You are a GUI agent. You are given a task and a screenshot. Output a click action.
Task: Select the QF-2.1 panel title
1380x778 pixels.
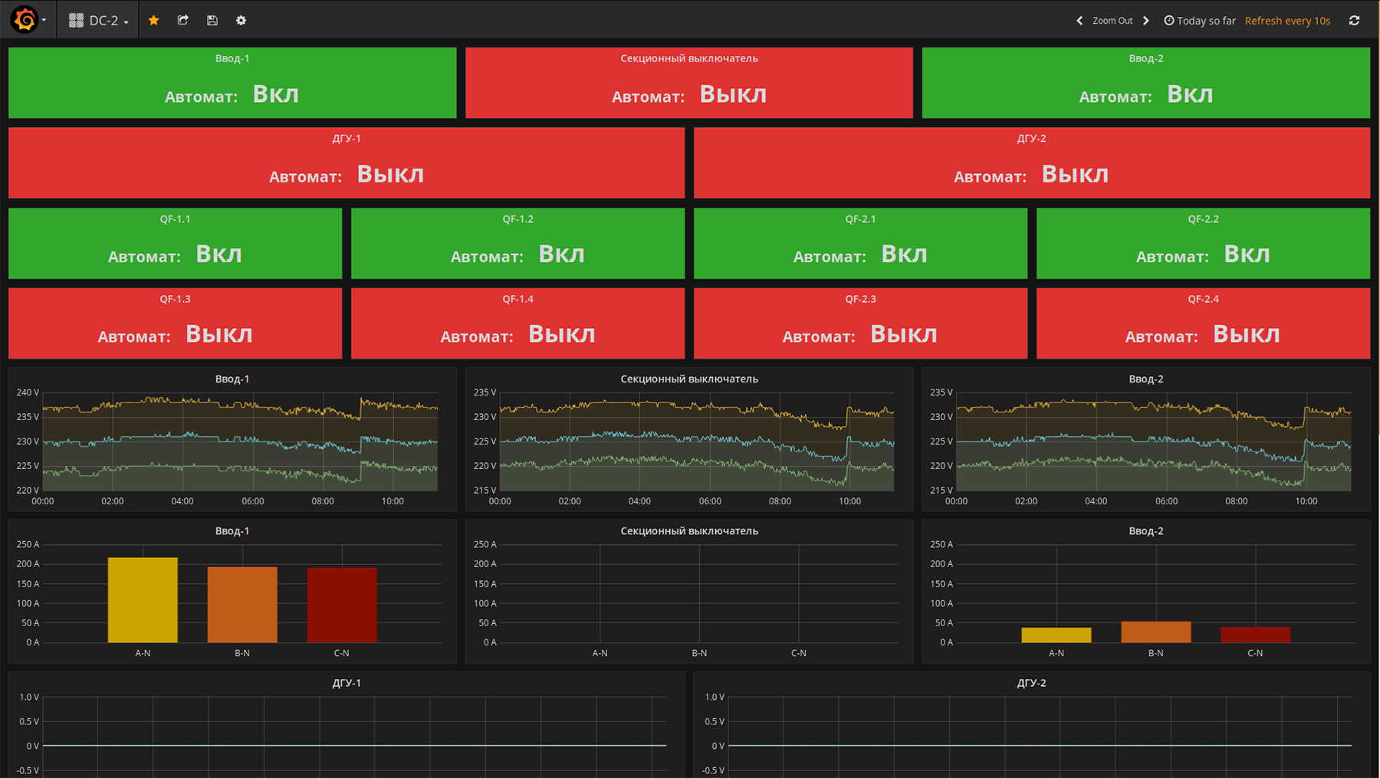point(861,219)
